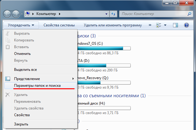The height and width of the screenshot is (130, 196).
Task: Show more toolbar commands chevron
Action: (150, 25)
